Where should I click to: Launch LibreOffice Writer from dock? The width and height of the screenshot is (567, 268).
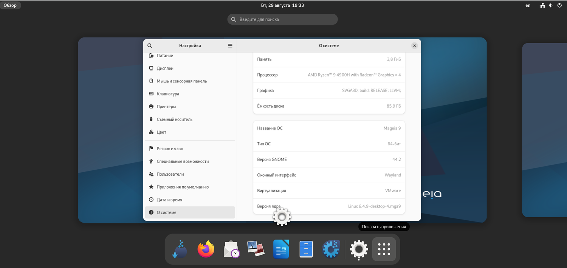pos(281,249)
